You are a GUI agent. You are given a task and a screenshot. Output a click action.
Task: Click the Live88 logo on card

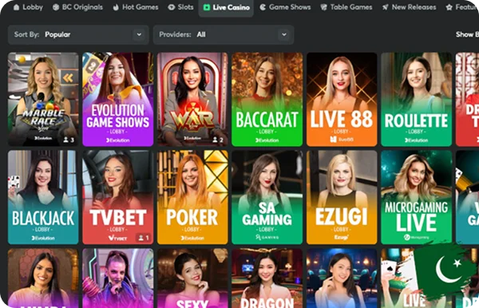(342, 140)
